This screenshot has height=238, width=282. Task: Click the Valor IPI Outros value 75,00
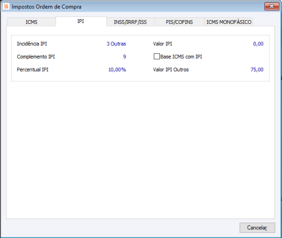[257, 70]
